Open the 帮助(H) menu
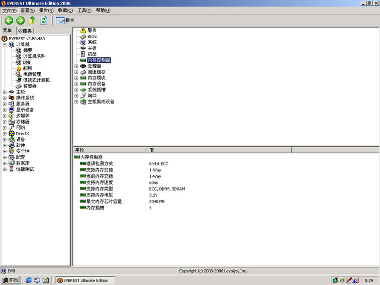Image resolution: width=380 pixels, height=285 pixels. [x=103, y=11]
